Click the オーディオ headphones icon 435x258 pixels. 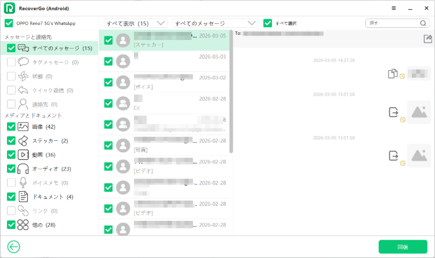tap(23, 169)
